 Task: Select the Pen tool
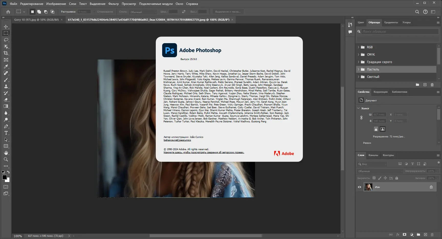click(x=6, y=126)
